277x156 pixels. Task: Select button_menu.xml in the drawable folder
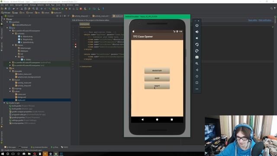[24, 74]
